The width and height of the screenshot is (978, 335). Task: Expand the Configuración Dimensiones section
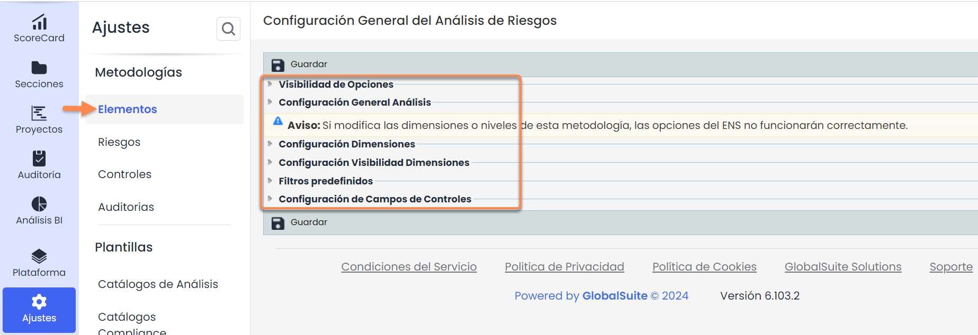(x=346, y=144)
